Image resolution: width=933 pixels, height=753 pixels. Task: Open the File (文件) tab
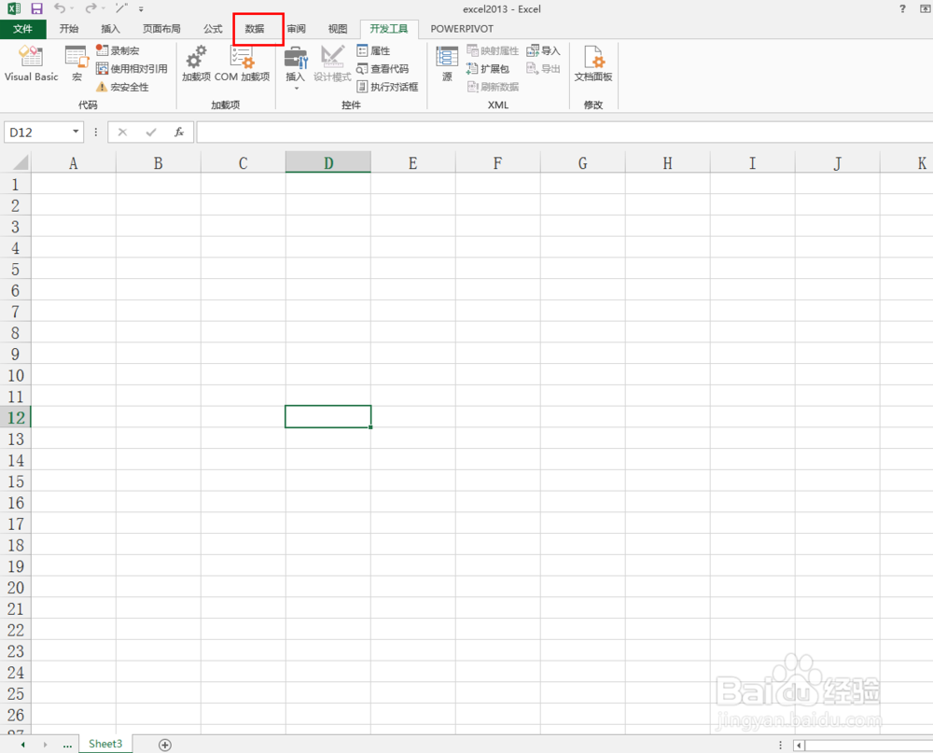(22, 29)
